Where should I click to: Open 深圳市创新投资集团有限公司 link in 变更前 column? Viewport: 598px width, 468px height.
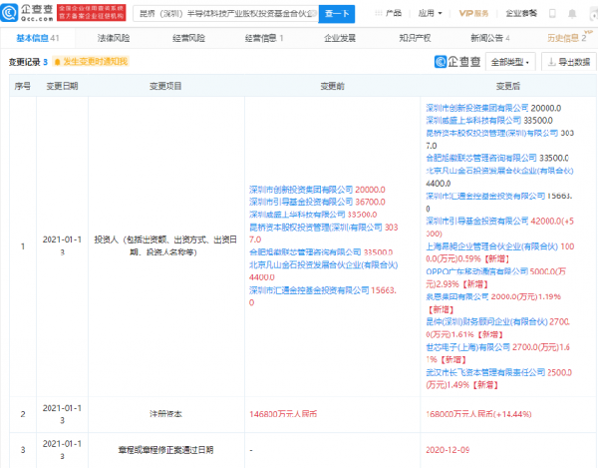coord(301,190)
